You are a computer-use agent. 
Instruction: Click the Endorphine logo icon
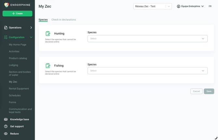coord(7,5)
